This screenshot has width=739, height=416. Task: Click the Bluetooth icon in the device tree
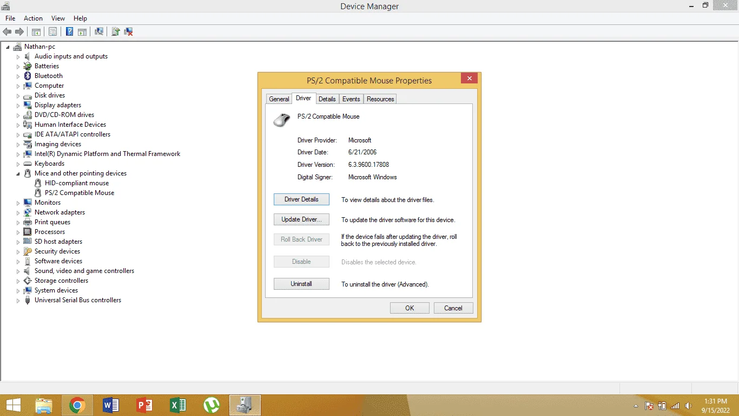28,76
